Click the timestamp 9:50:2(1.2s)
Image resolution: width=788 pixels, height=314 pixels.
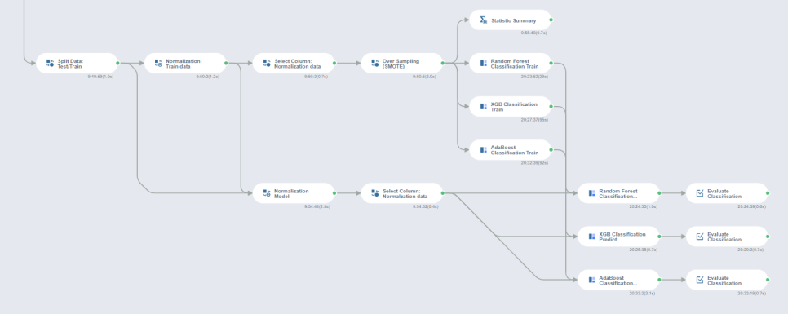[208, 77]
